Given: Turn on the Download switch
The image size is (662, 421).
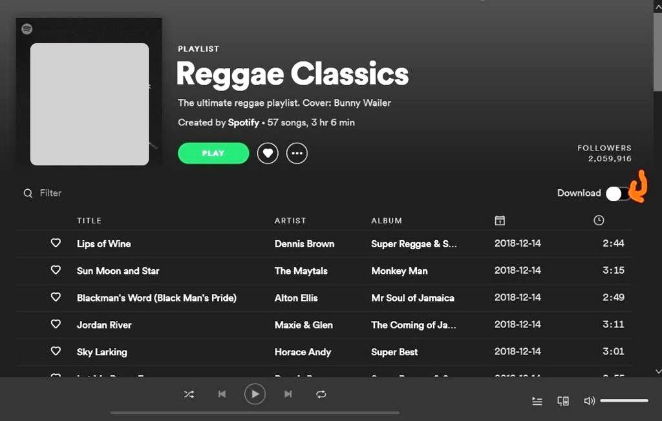Looking at the screenshot, I should click(x=618, y=194).
